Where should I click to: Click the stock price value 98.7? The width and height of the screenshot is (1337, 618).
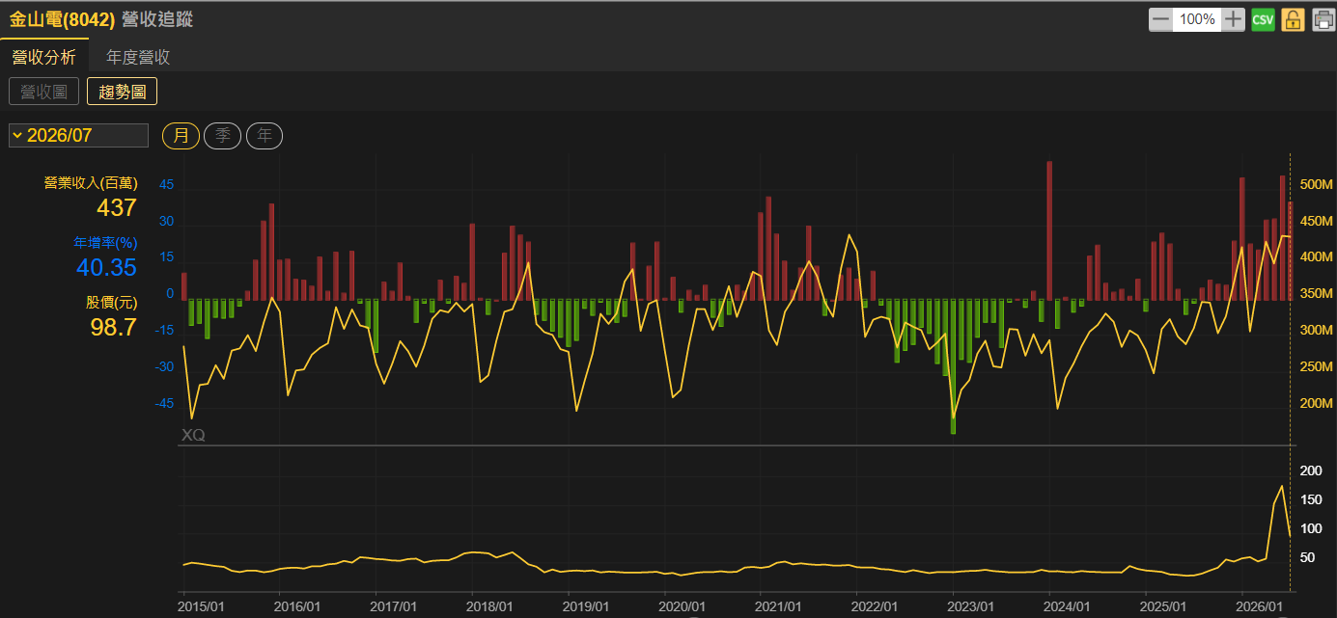point(113,327)
